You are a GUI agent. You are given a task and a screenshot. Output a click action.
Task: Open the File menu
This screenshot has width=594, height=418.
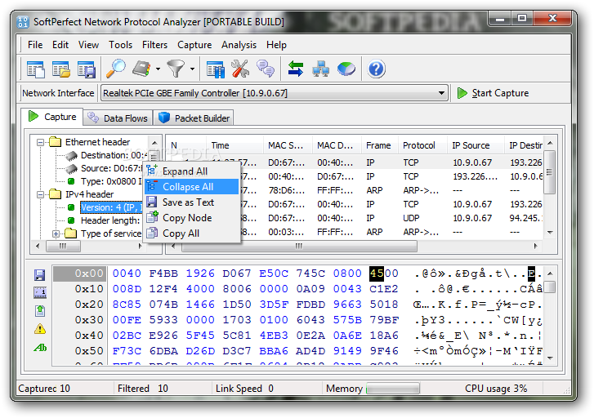pos(35,45)
